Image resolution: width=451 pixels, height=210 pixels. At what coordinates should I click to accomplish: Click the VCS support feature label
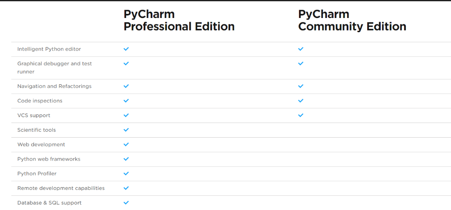[34, 115]
